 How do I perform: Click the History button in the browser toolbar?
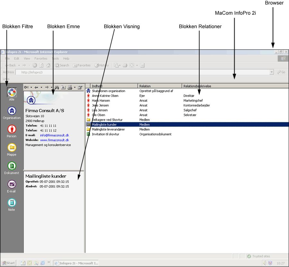[101, 65]
